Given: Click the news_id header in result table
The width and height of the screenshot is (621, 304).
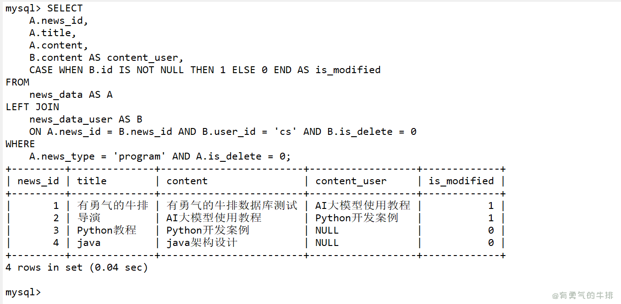Looking at the screenshot, I should click(x=38, y=181).
